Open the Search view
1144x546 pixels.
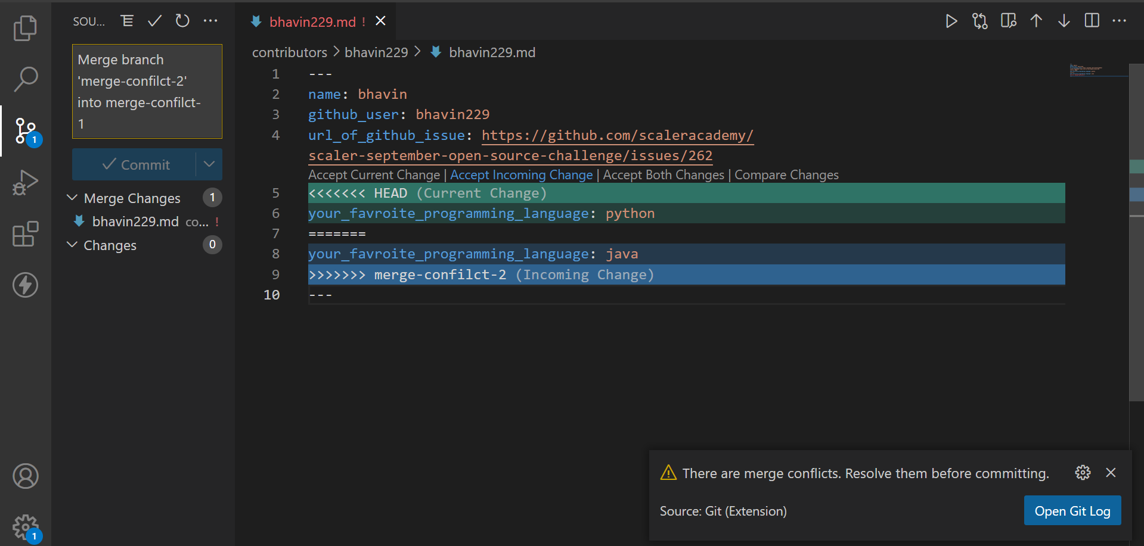pyautogui.click(x=25, y=79)
